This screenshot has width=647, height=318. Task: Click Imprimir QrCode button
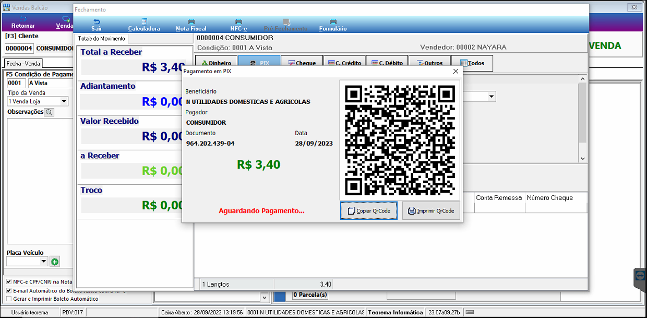click(x=431, y=211)
